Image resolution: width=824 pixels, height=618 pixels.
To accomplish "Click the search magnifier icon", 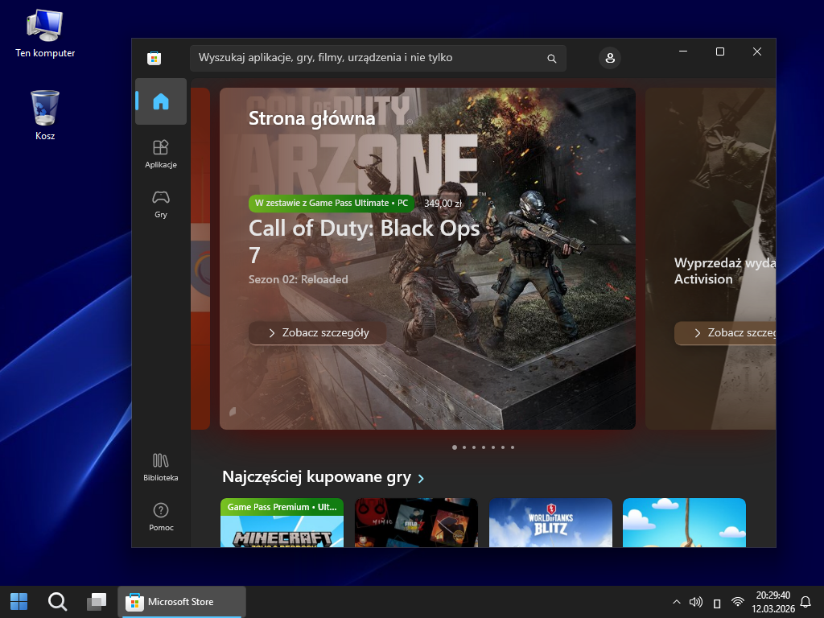I will [x=551, y=59].
